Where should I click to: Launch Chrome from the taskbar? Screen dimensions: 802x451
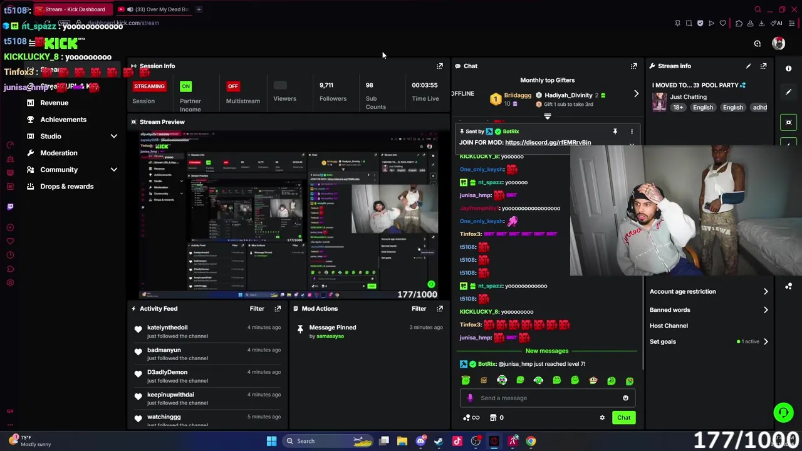click(531, 441)
